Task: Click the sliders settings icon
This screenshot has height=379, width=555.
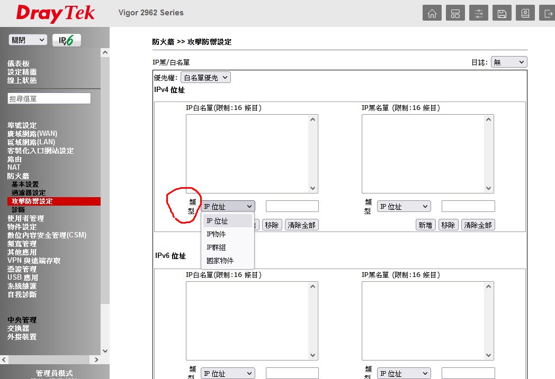Action: coord(478,13)
